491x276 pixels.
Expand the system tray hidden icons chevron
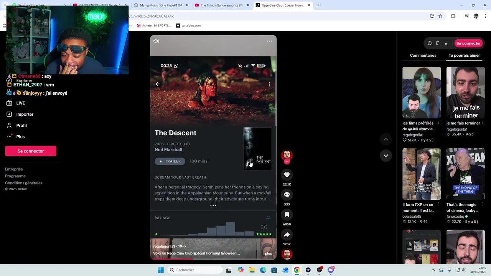click(433, 270)
